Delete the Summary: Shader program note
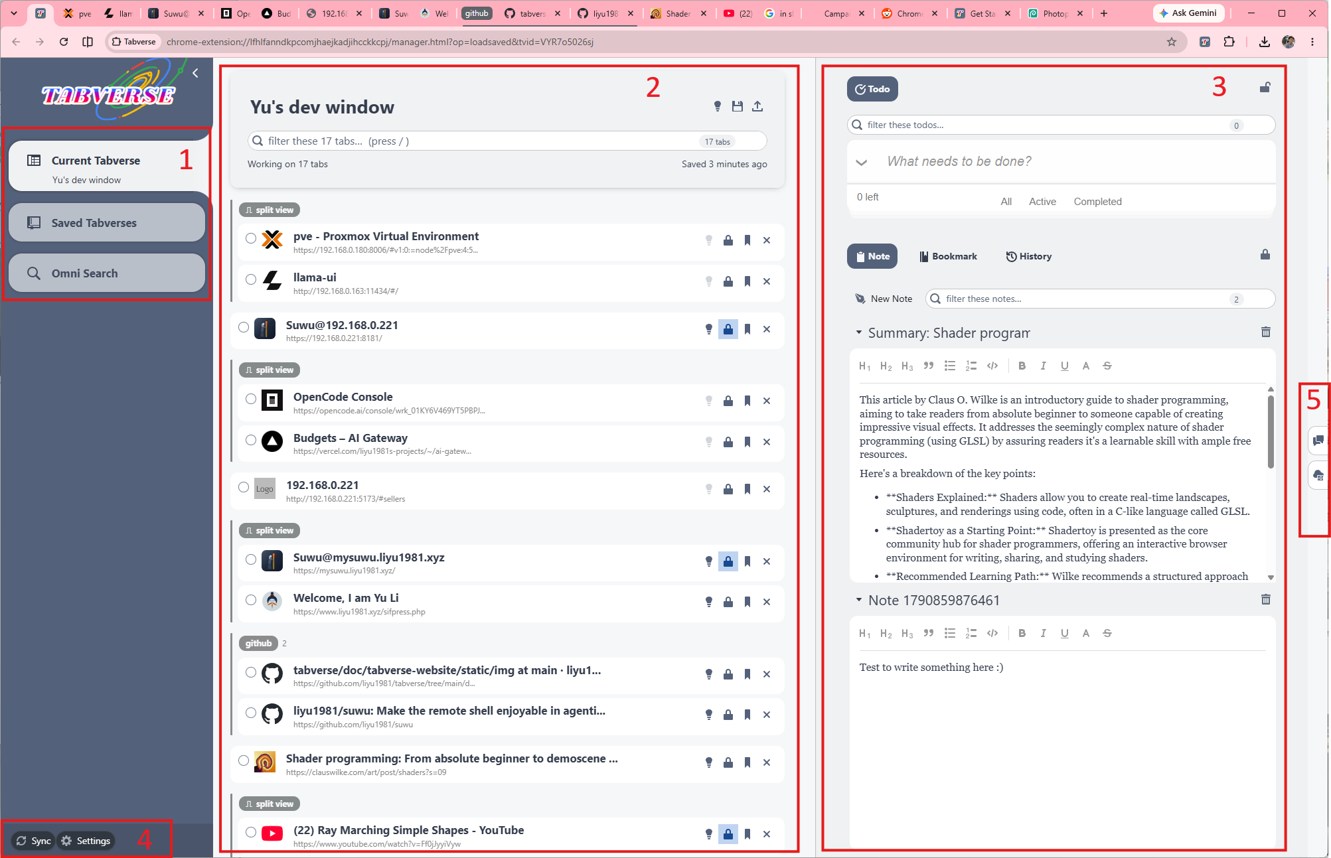This screenshot has width=1331, height=858. click(x=1266, y=332)
